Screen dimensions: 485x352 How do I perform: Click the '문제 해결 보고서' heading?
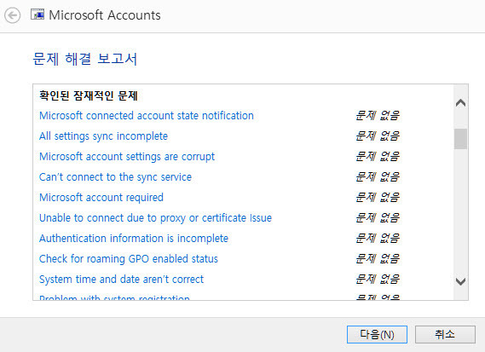pyautogui.click(x=84, y=59)
